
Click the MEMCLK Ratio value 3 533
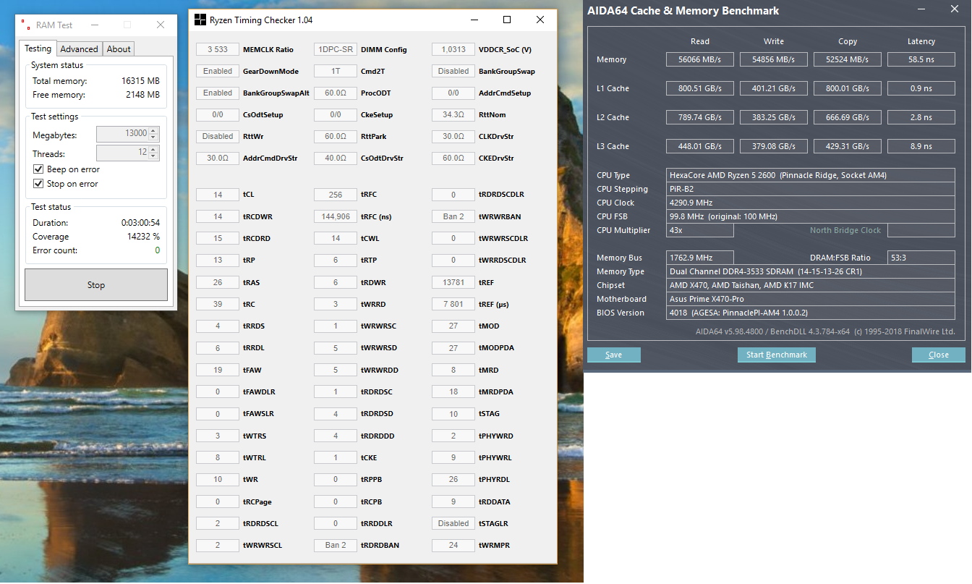218,49
